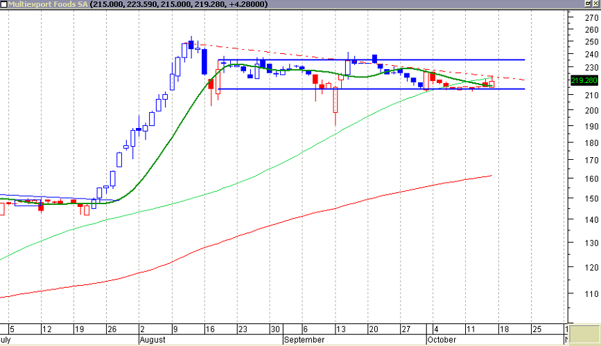Click the 140 price axis label

(x=592, y=219)
